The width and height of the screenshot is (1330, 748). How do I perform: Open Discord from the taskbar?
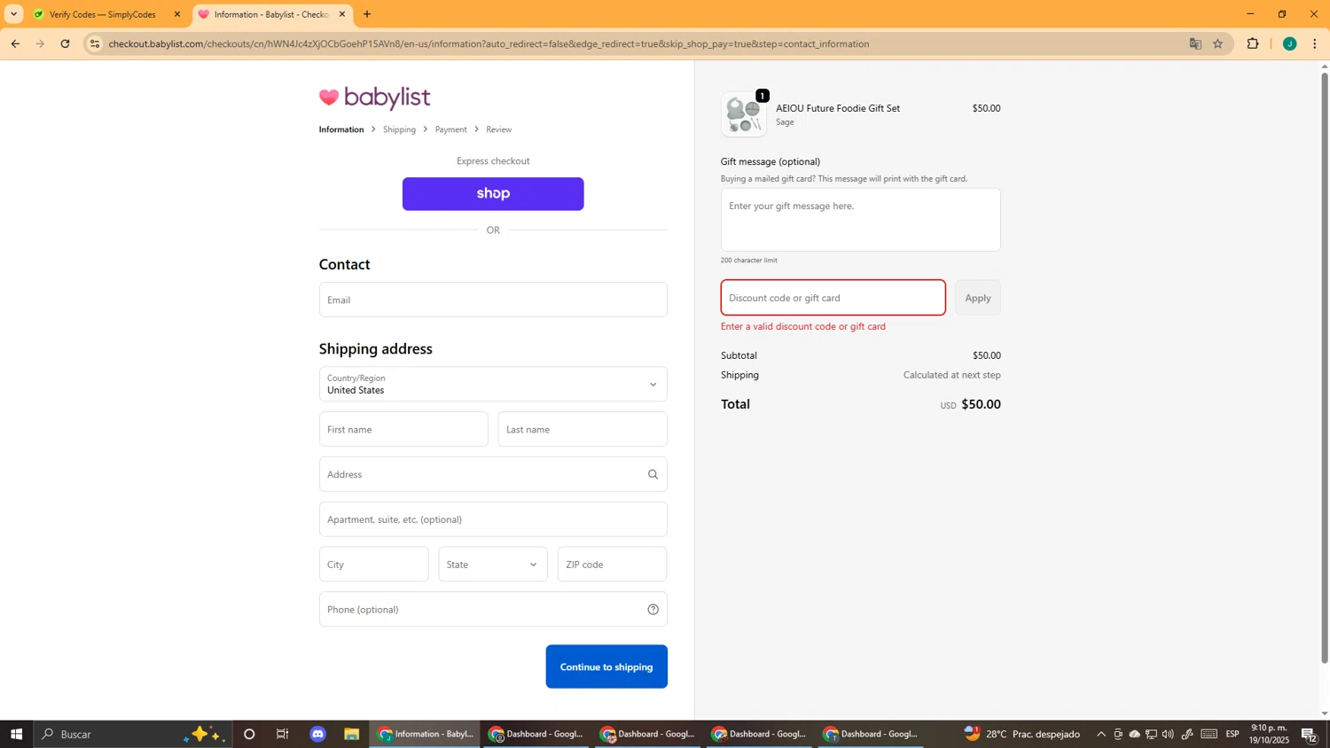click(x=317, y=734)
